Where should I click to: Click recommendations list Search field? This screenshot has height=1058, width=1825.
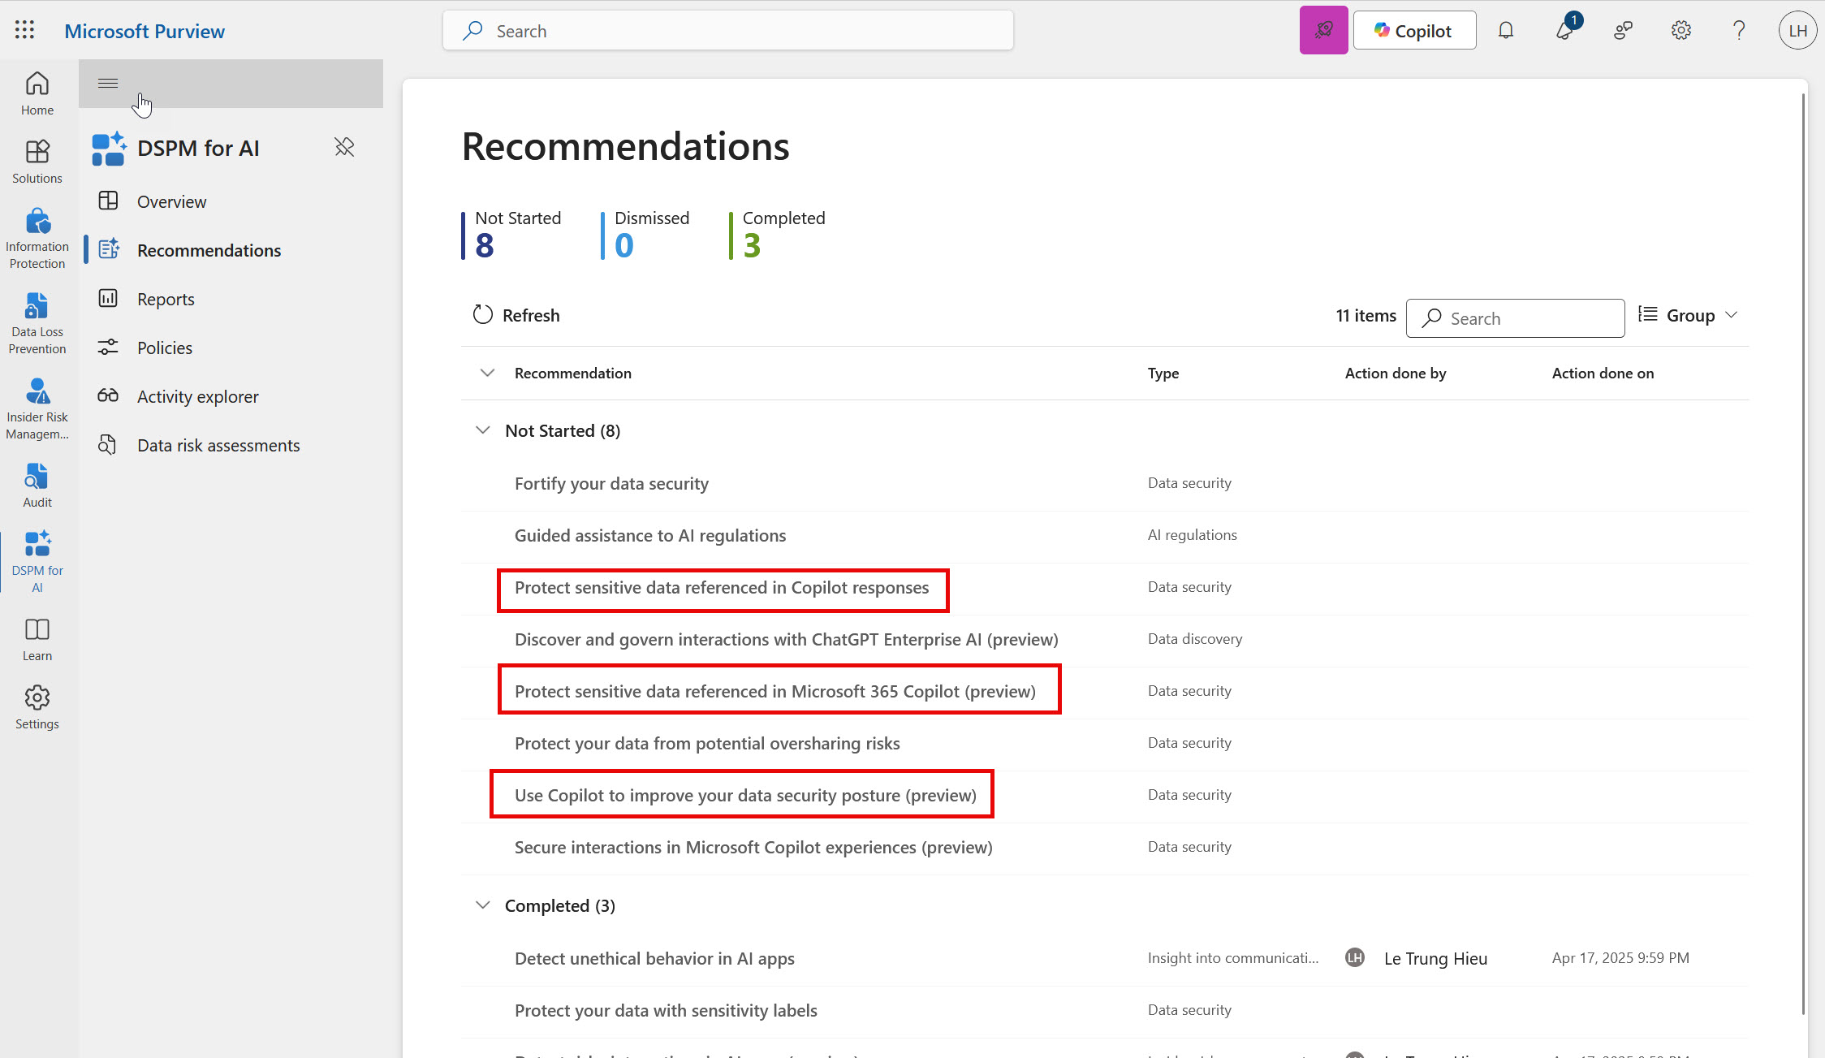1516,318
